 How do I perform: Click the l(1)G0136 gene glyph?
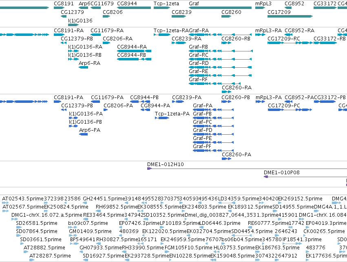tap(73, 25)
